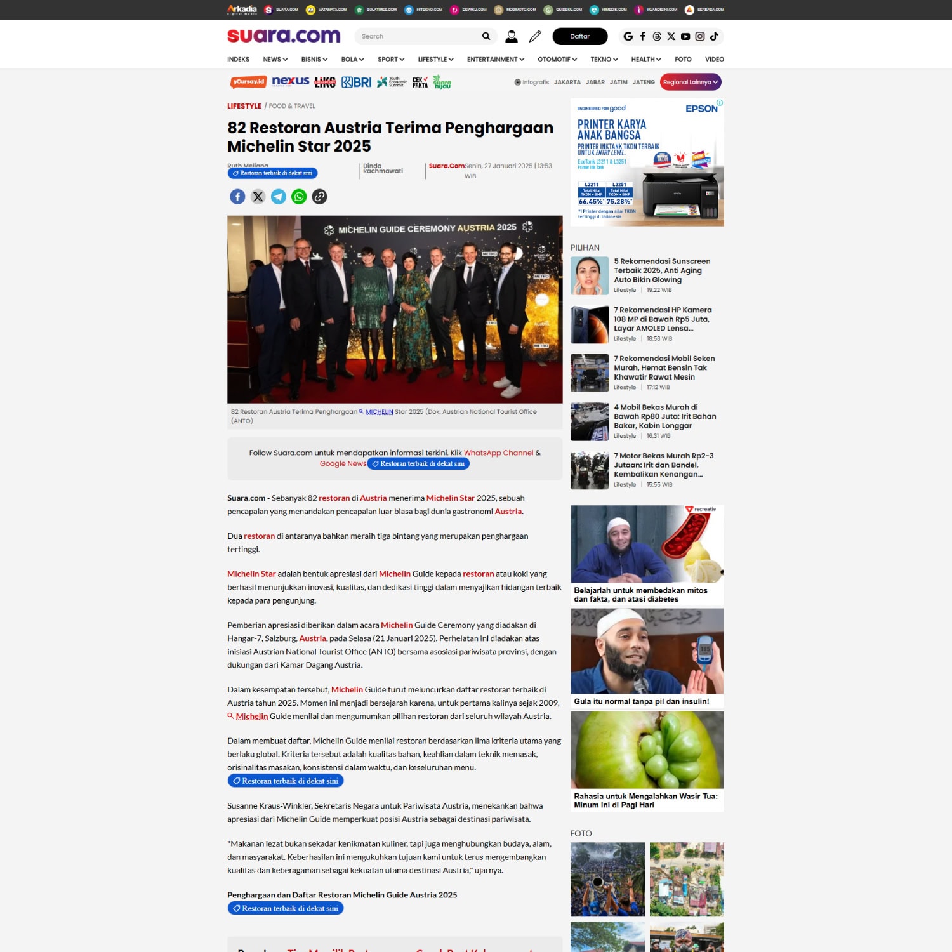Open the Instagram icon in header
The image size is (952, 952).
(700, 36)
